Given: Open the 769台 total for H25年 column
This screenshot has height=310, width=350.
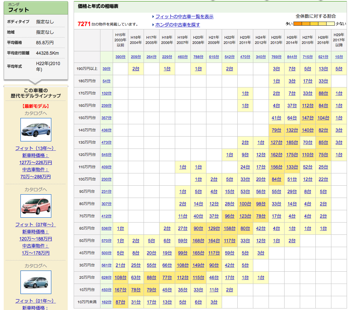Looking at the screenshot, I should point(276,57).
